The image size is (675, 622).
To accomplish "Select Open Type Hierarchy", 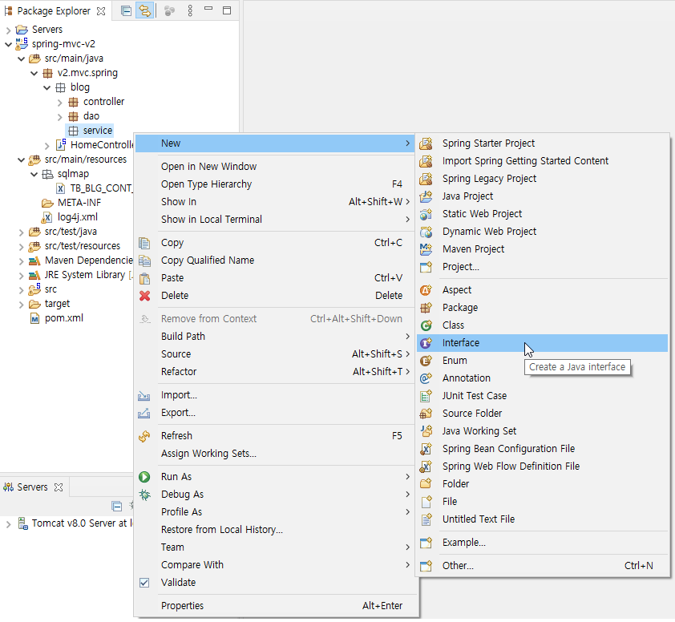I will (x=276, y=184).
